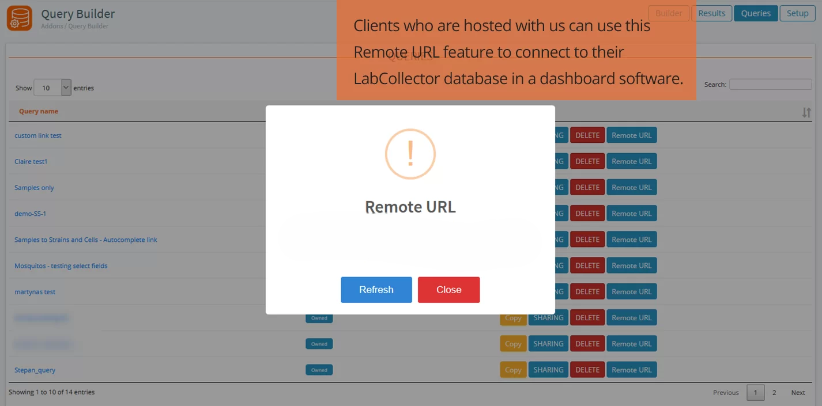Delete the martynas test query

(587, 291)
